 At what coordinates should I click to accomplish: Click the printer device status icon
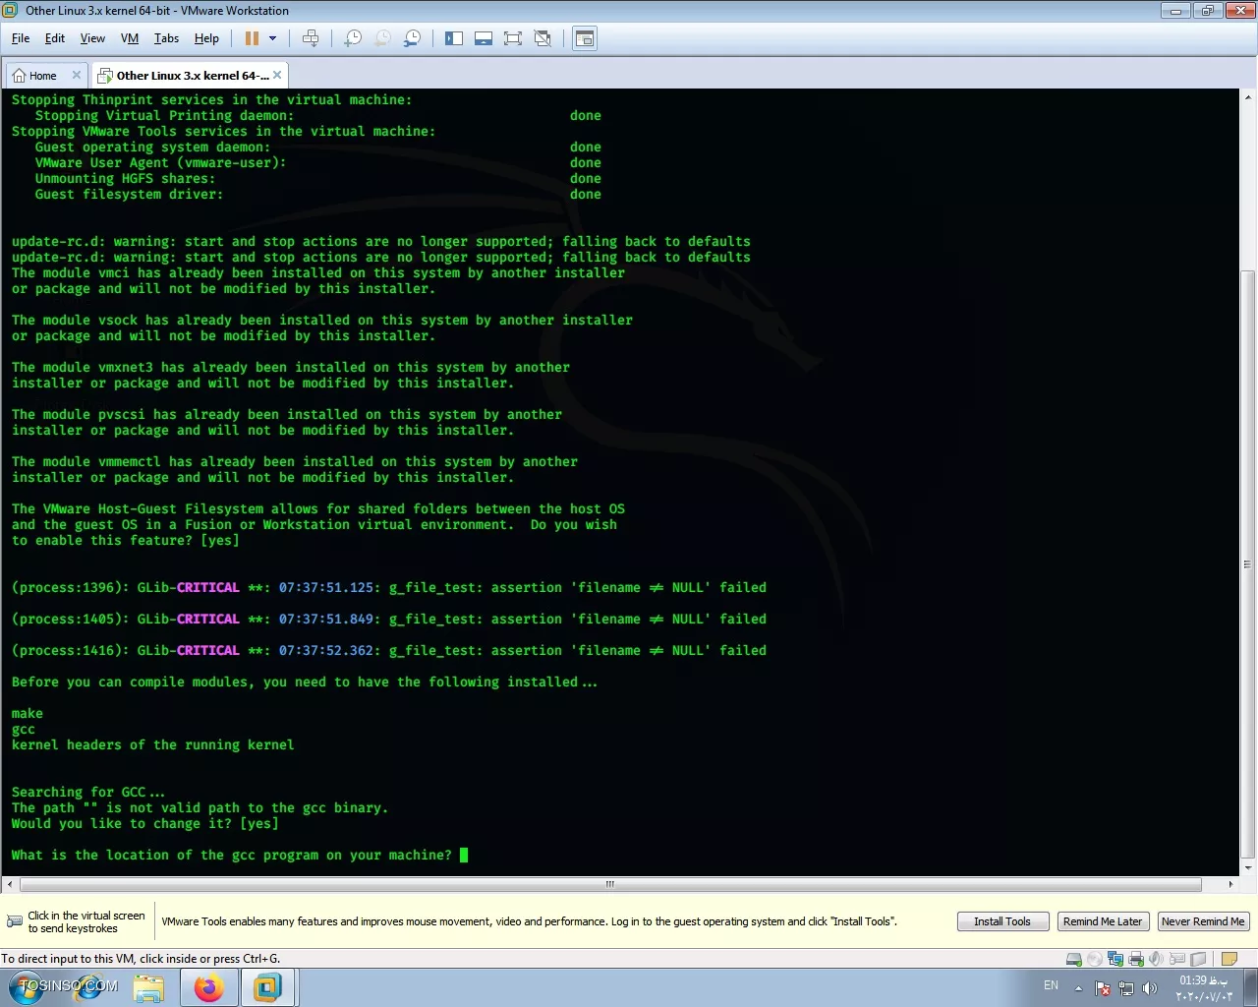pos(1136,959)
